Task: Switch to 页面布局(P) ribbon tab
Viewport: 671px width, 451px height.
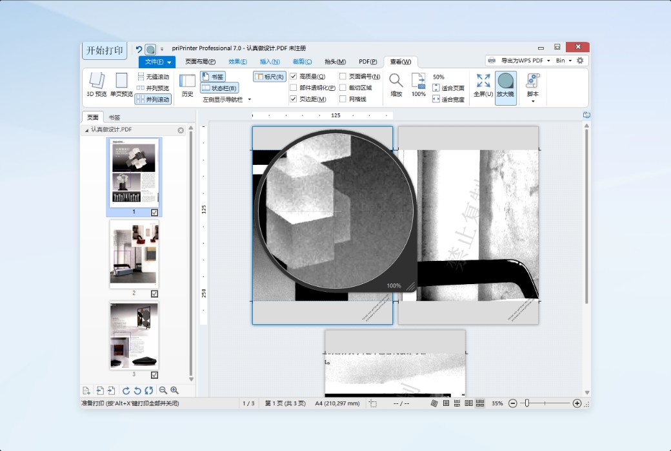Action: 200,62
